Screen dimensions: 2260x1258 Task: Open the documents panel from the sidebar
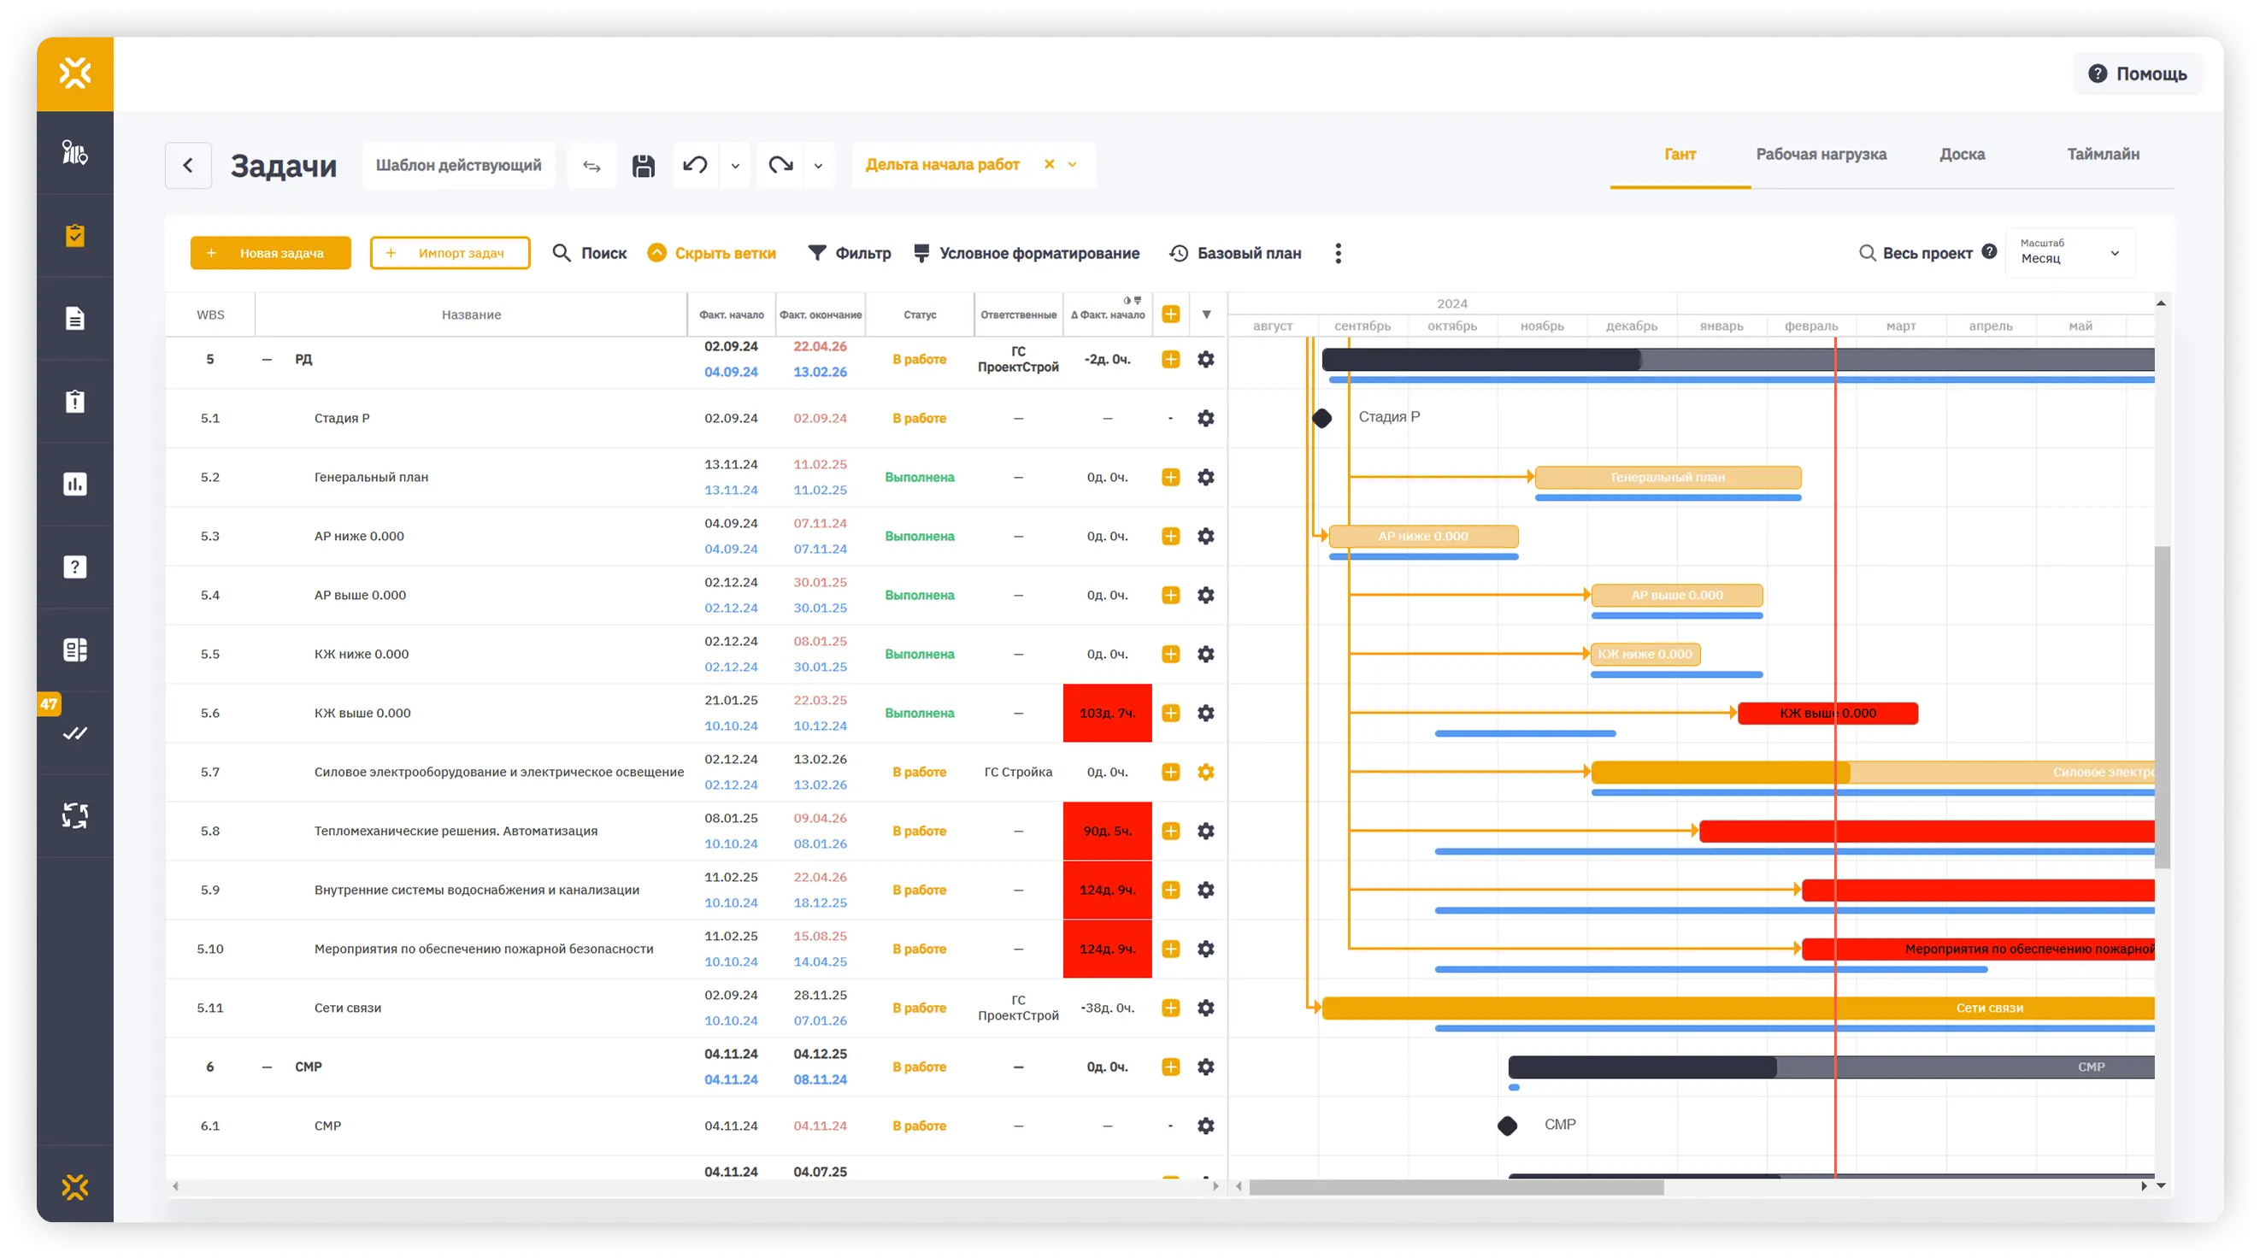(74, 318)
